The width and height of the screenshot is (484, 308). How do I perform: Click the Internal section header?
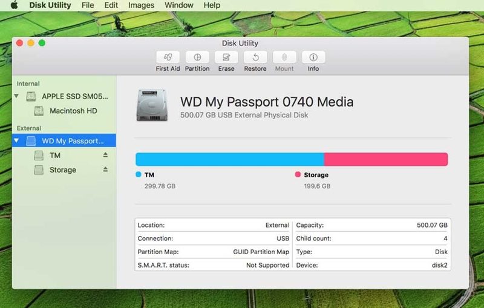[28, 84]
